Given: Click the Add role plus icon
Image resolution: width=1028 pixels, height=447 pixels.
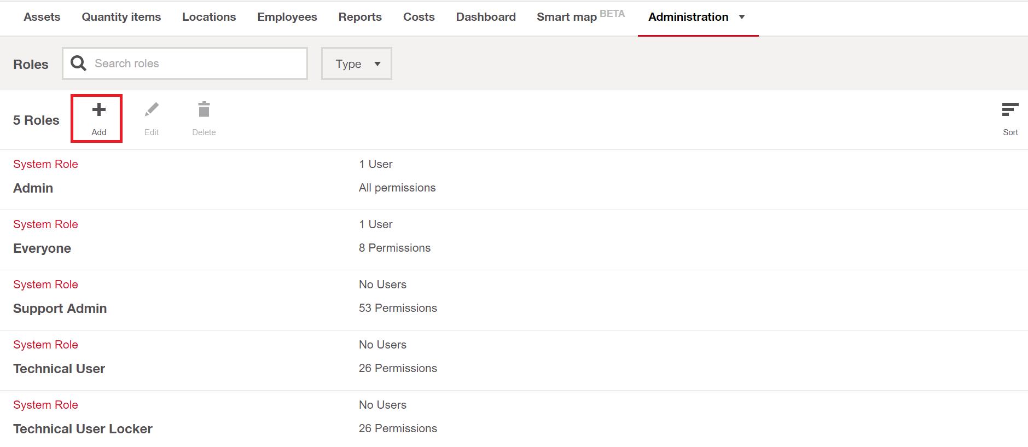Looking at the screenshot, I should click(x=98, y=110).
